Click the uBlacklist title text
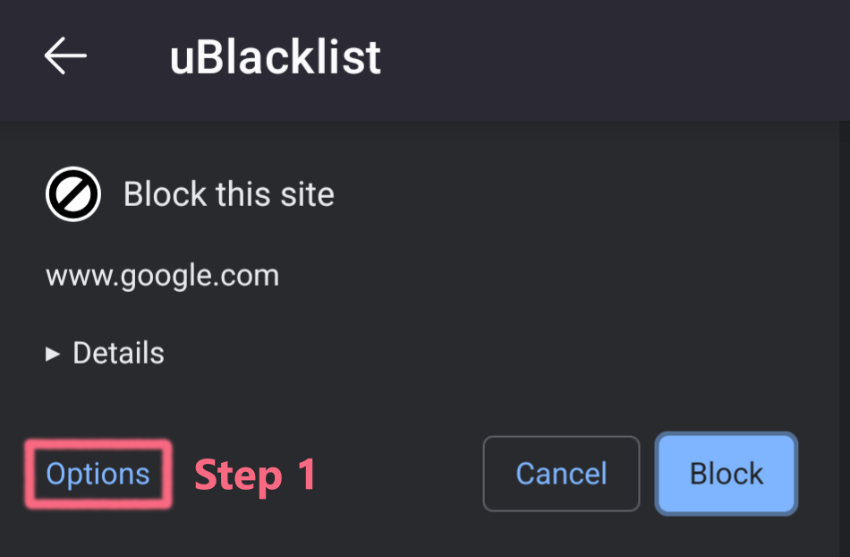Viewport: 850px width, 557px height. [x=275, y=57]
